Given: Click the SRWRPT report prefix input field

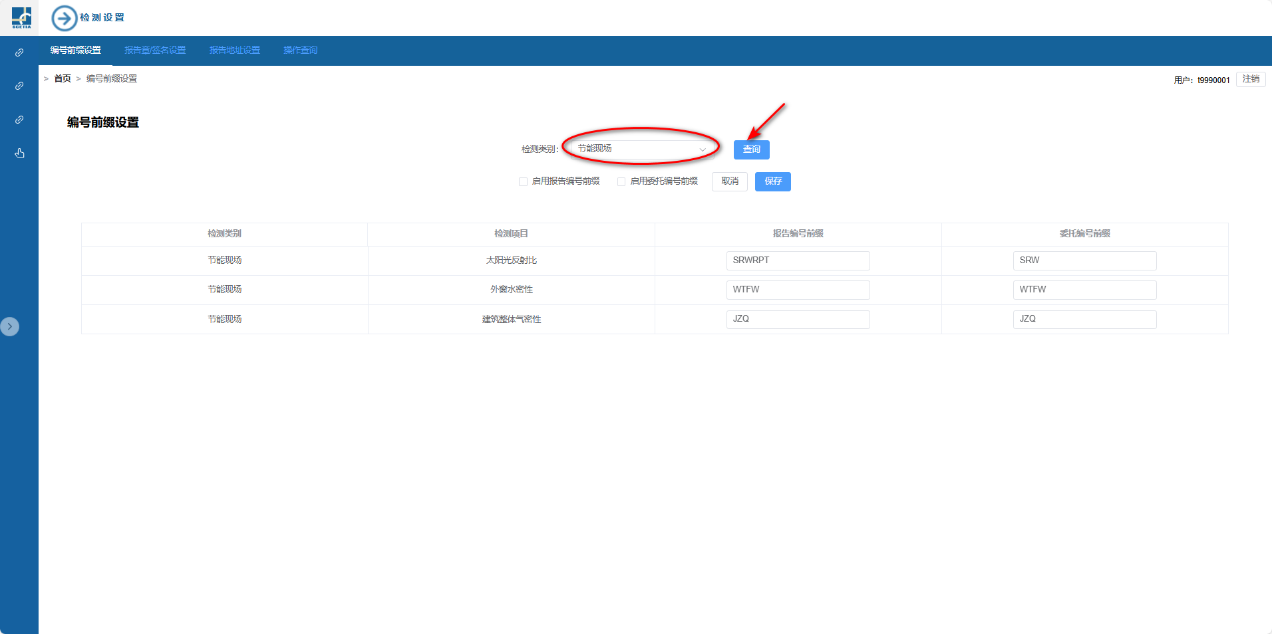Looking at the screenshot, I should pyautogui.click(x=798, y=261).
